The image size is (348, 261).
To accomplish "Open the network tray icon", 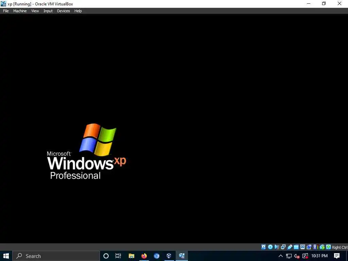I will click(289, 256).
